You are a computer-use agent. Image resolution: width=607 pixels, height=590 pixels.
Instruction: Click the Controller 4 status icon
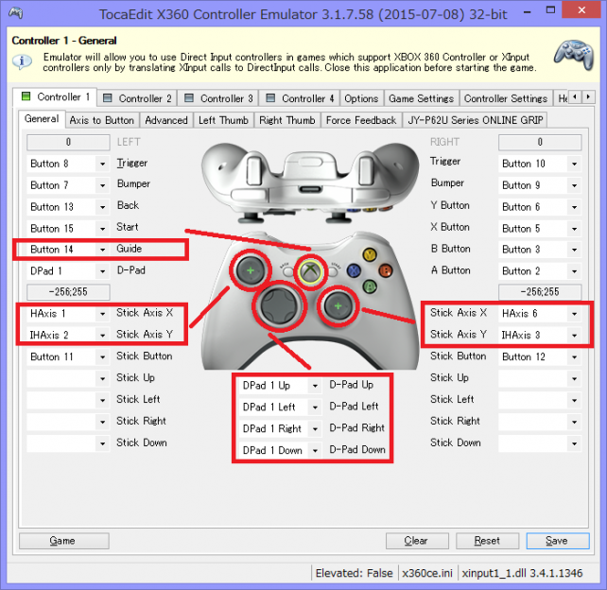(270, 98)
